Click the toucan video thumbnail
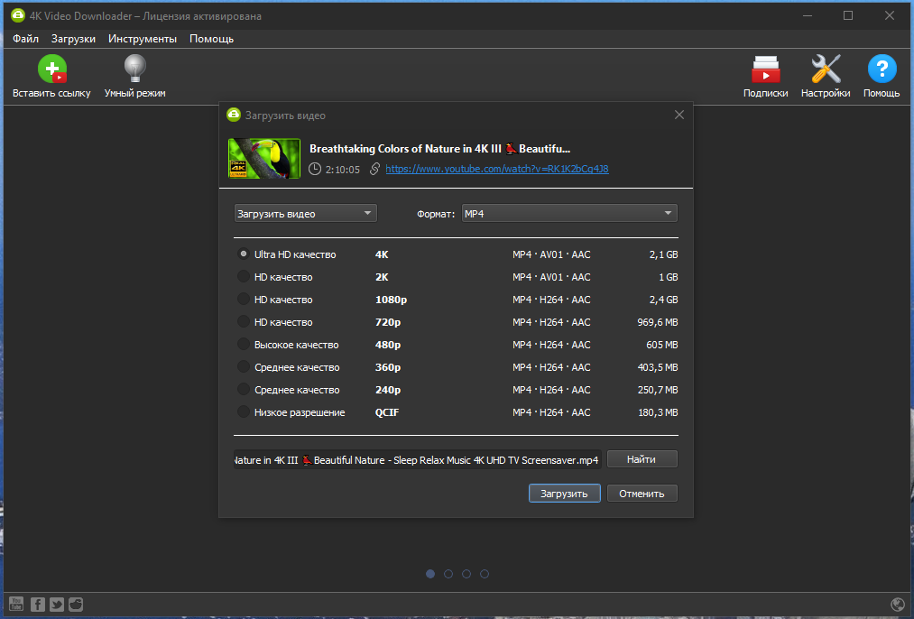The image size is (914, 619). 264,158
